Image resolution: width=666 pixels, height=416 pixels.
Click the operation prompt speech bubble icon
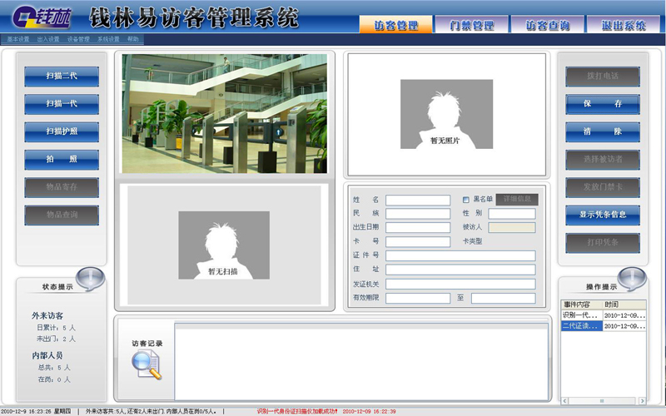(x=632, y=278)
